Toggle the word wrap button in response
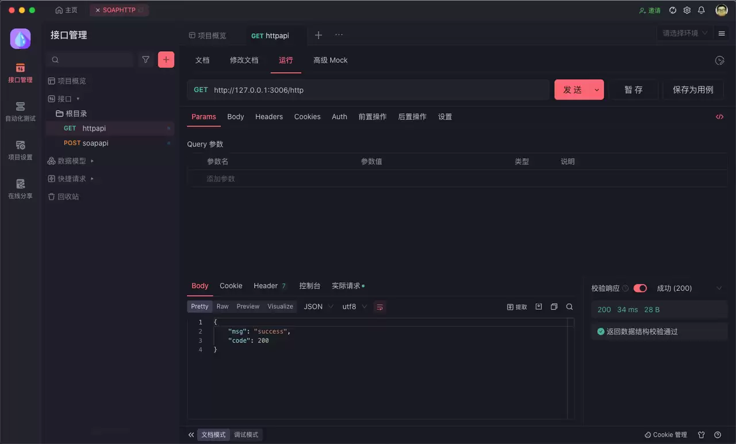 379,307
